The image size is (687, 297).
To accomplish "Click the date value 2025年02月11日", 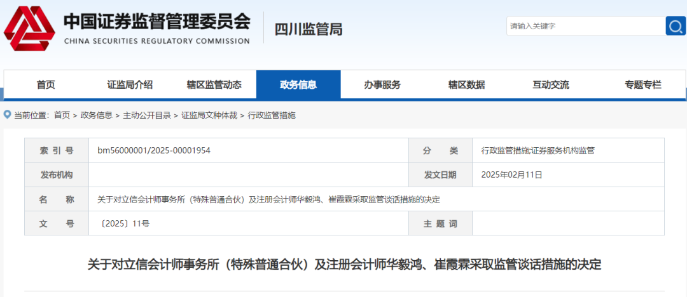I will click(511, 175).
